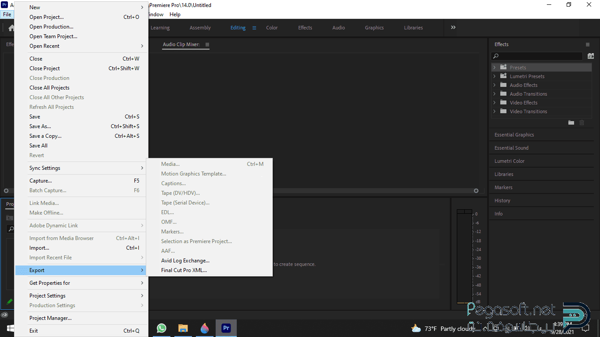The image size is (600, 337).
Task: Switch to the Audio workspace tab
Action: pos(339,28)
